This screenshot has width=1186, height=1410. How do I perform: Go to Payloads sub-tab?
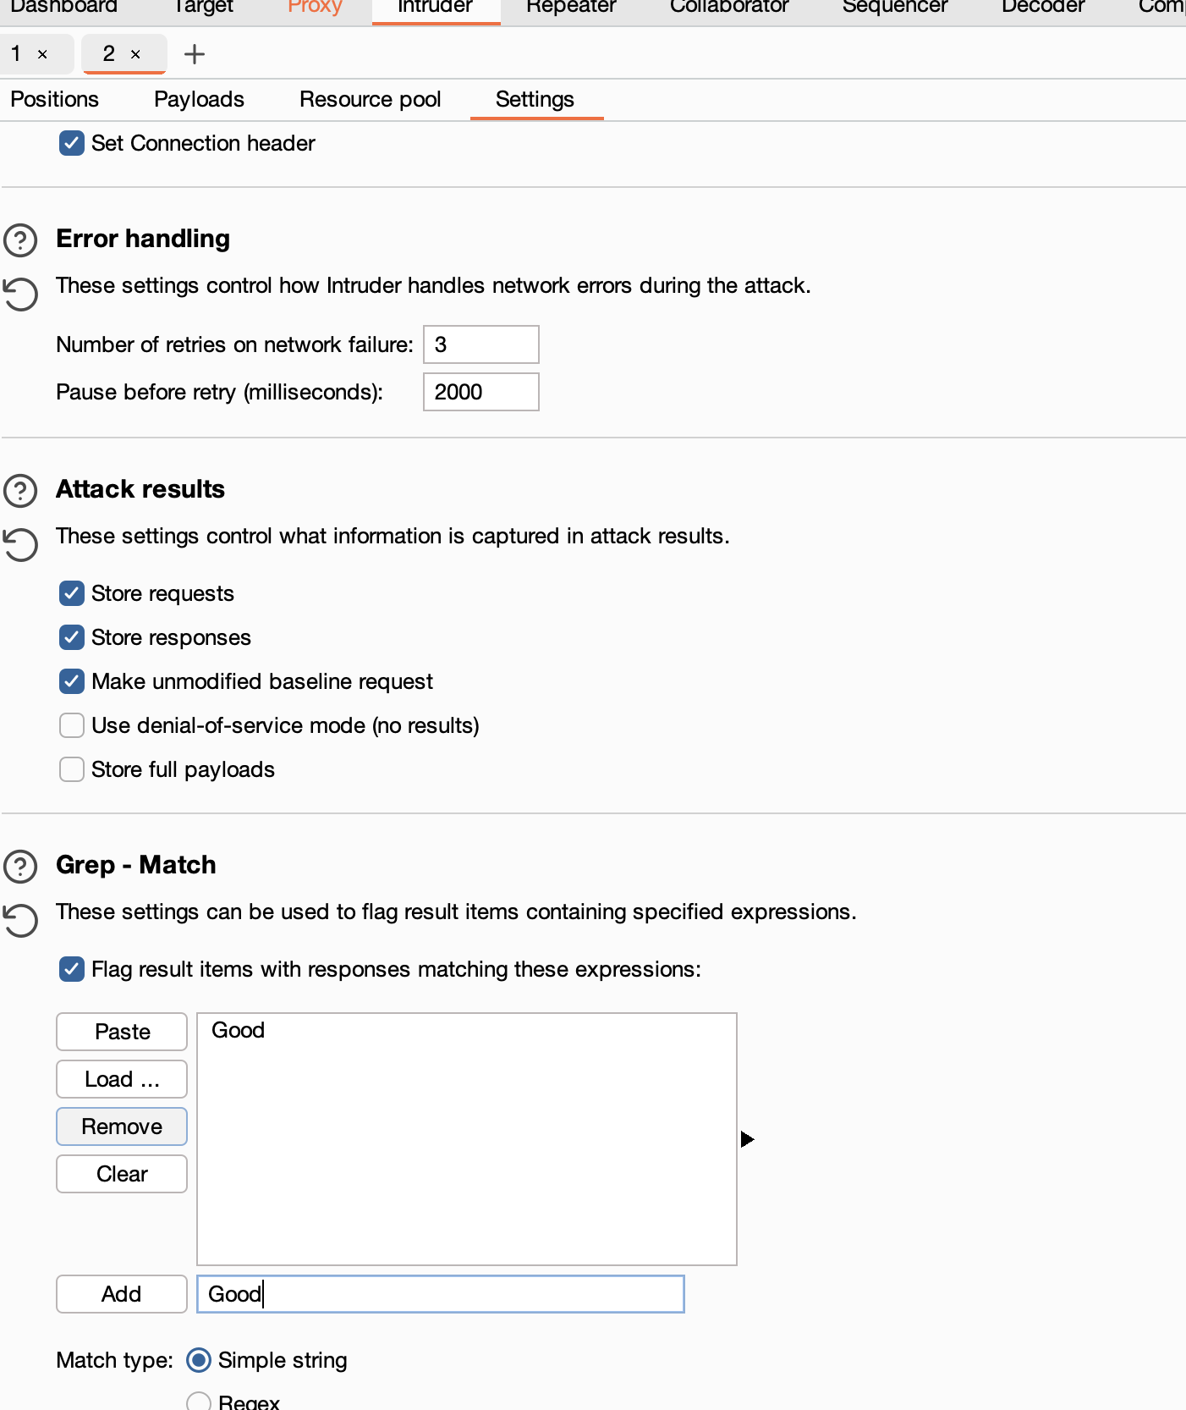(x=199, y=100)
